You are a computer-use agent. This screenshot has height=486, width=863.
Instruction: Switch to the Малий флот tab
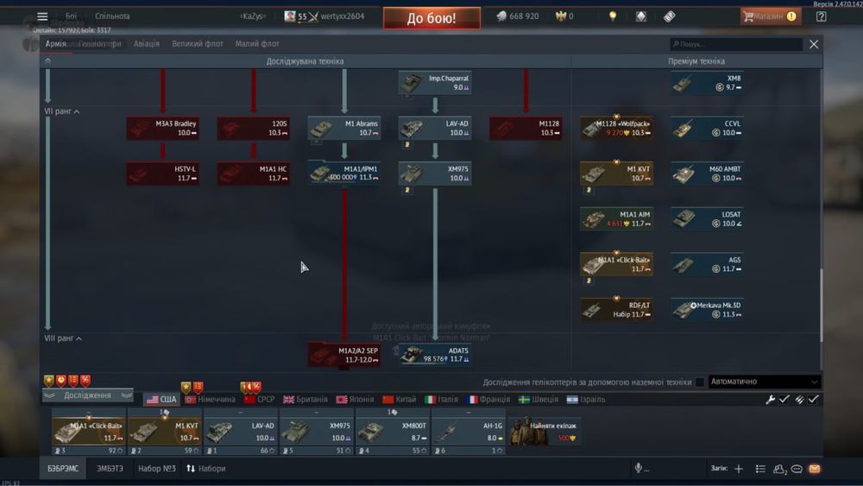pyautogui.click(x=257, y=43)
